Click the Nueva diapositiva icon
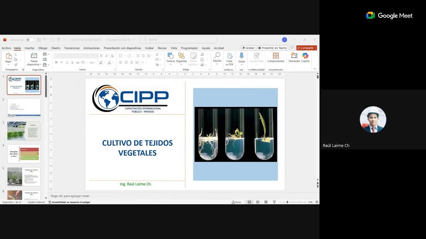Image resolution: width=426 pixels, height=239 pixels. tap(34, 56)
